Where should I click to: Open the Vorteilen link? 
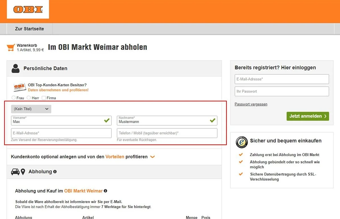click(x=115, y=157)
